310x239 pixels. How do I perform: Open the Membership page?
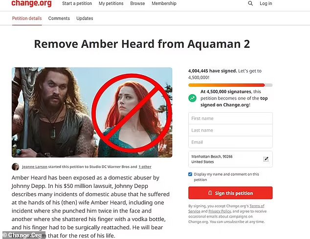(164, 3)
